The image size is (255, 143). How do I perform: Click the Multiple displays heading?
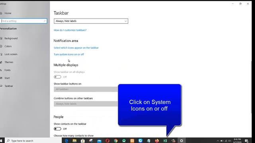(66, 65)
